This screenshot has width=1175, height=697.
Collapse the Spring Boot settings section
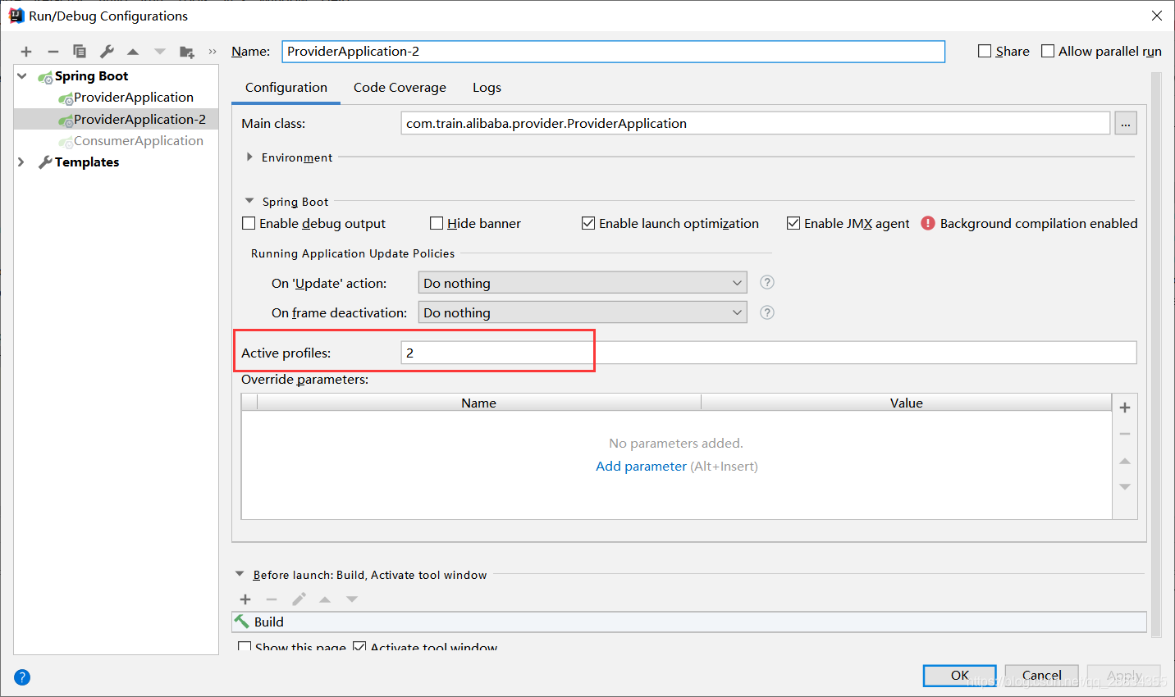pyautogui.click(x=249, y=201)
